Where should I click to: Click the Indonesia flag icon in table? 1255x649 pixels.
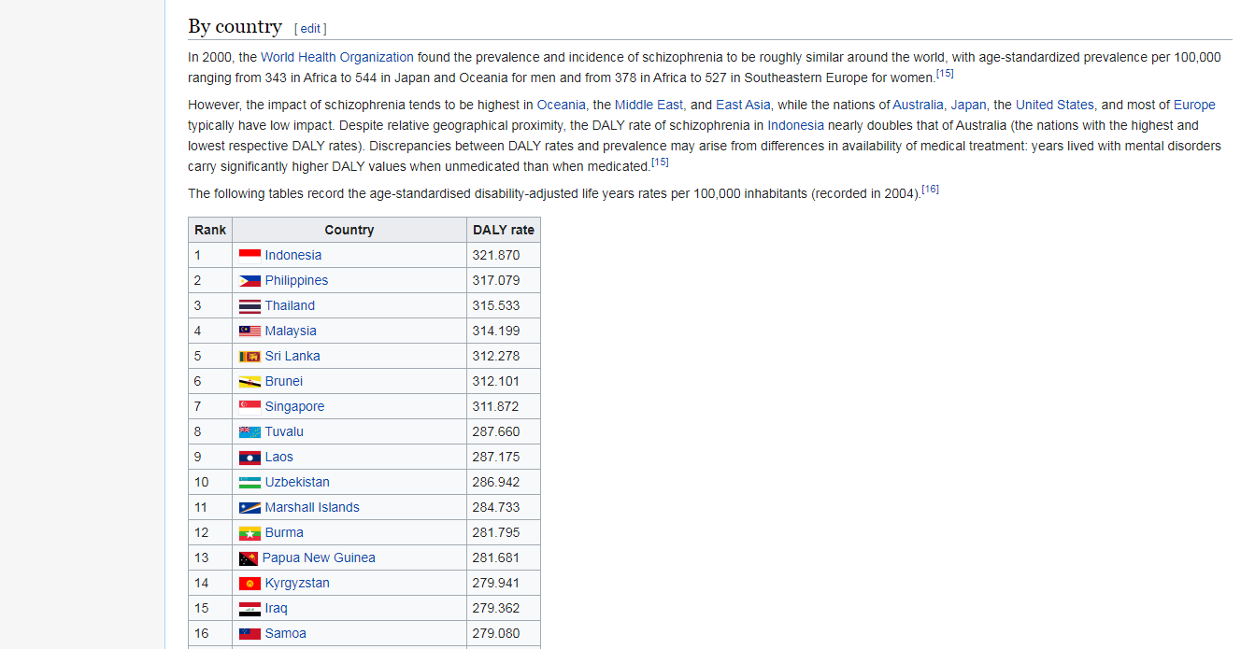click(x=250, y=255)
